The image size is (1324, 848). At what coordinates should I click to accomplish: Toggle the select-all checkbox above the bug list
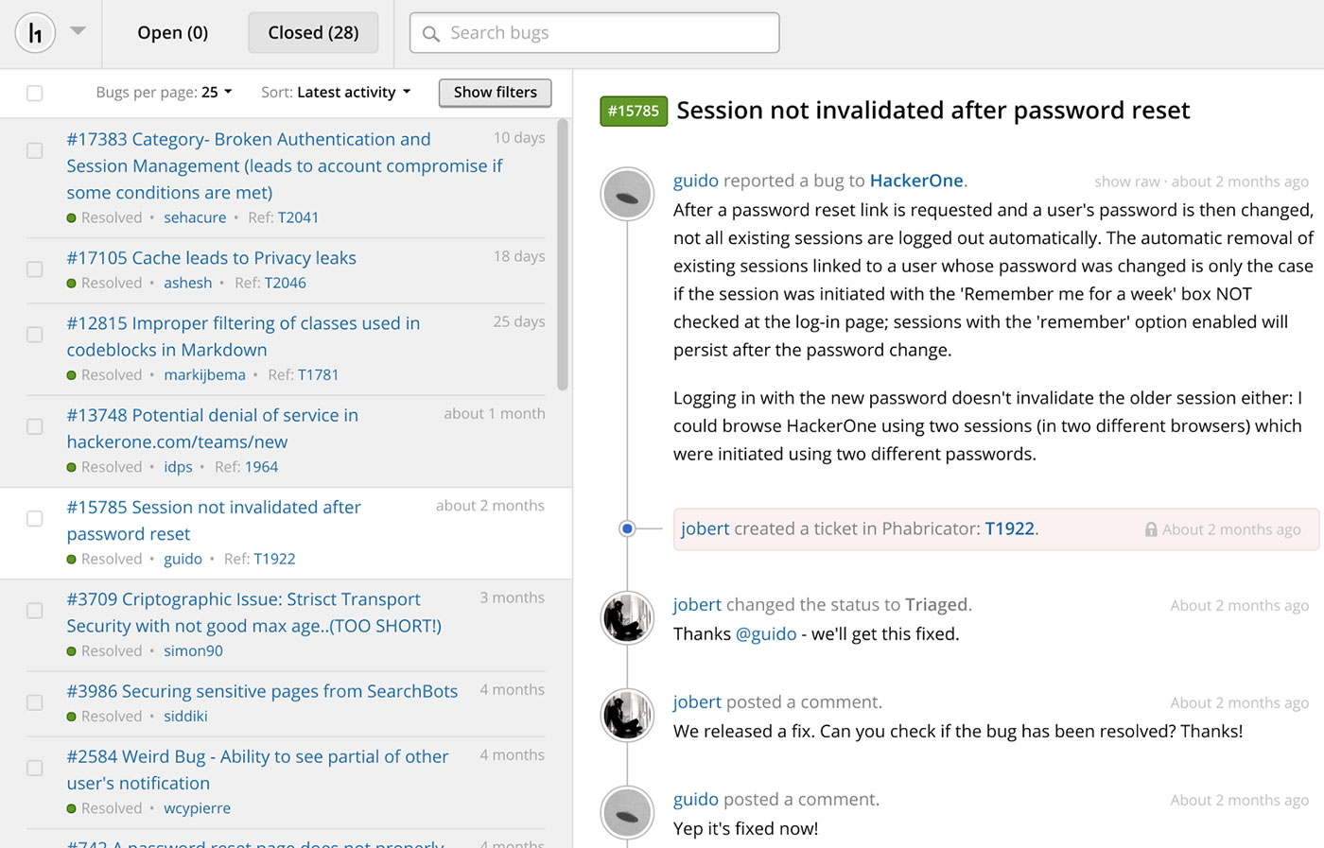tap(34, 93)
